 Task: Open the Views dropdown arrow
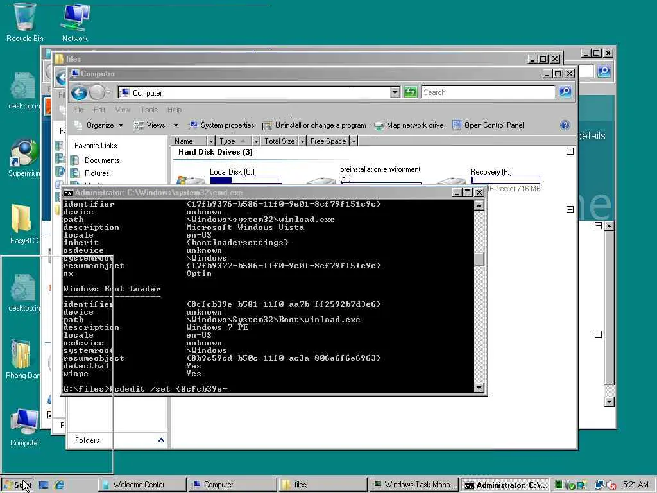point(176,125)
